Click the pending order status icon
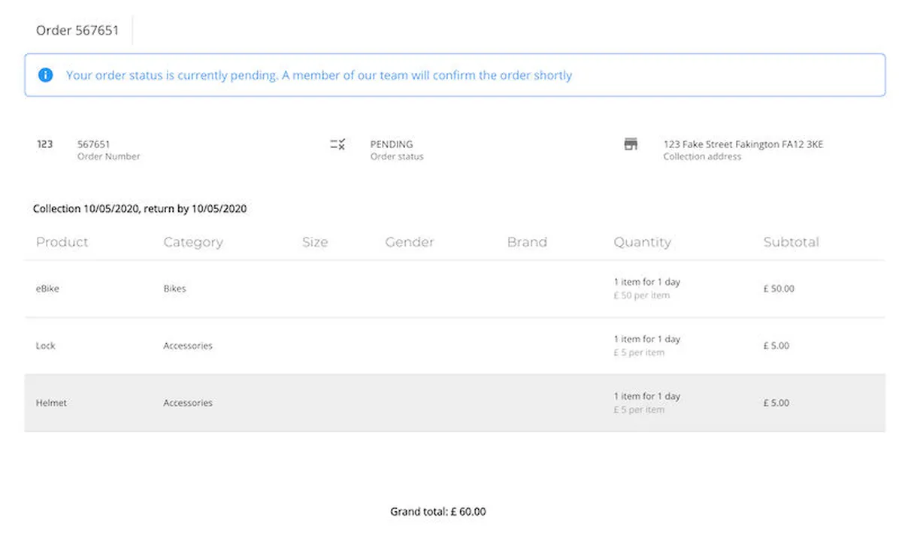The width and height of the screenshot is (902, 536). pos(337,144)
